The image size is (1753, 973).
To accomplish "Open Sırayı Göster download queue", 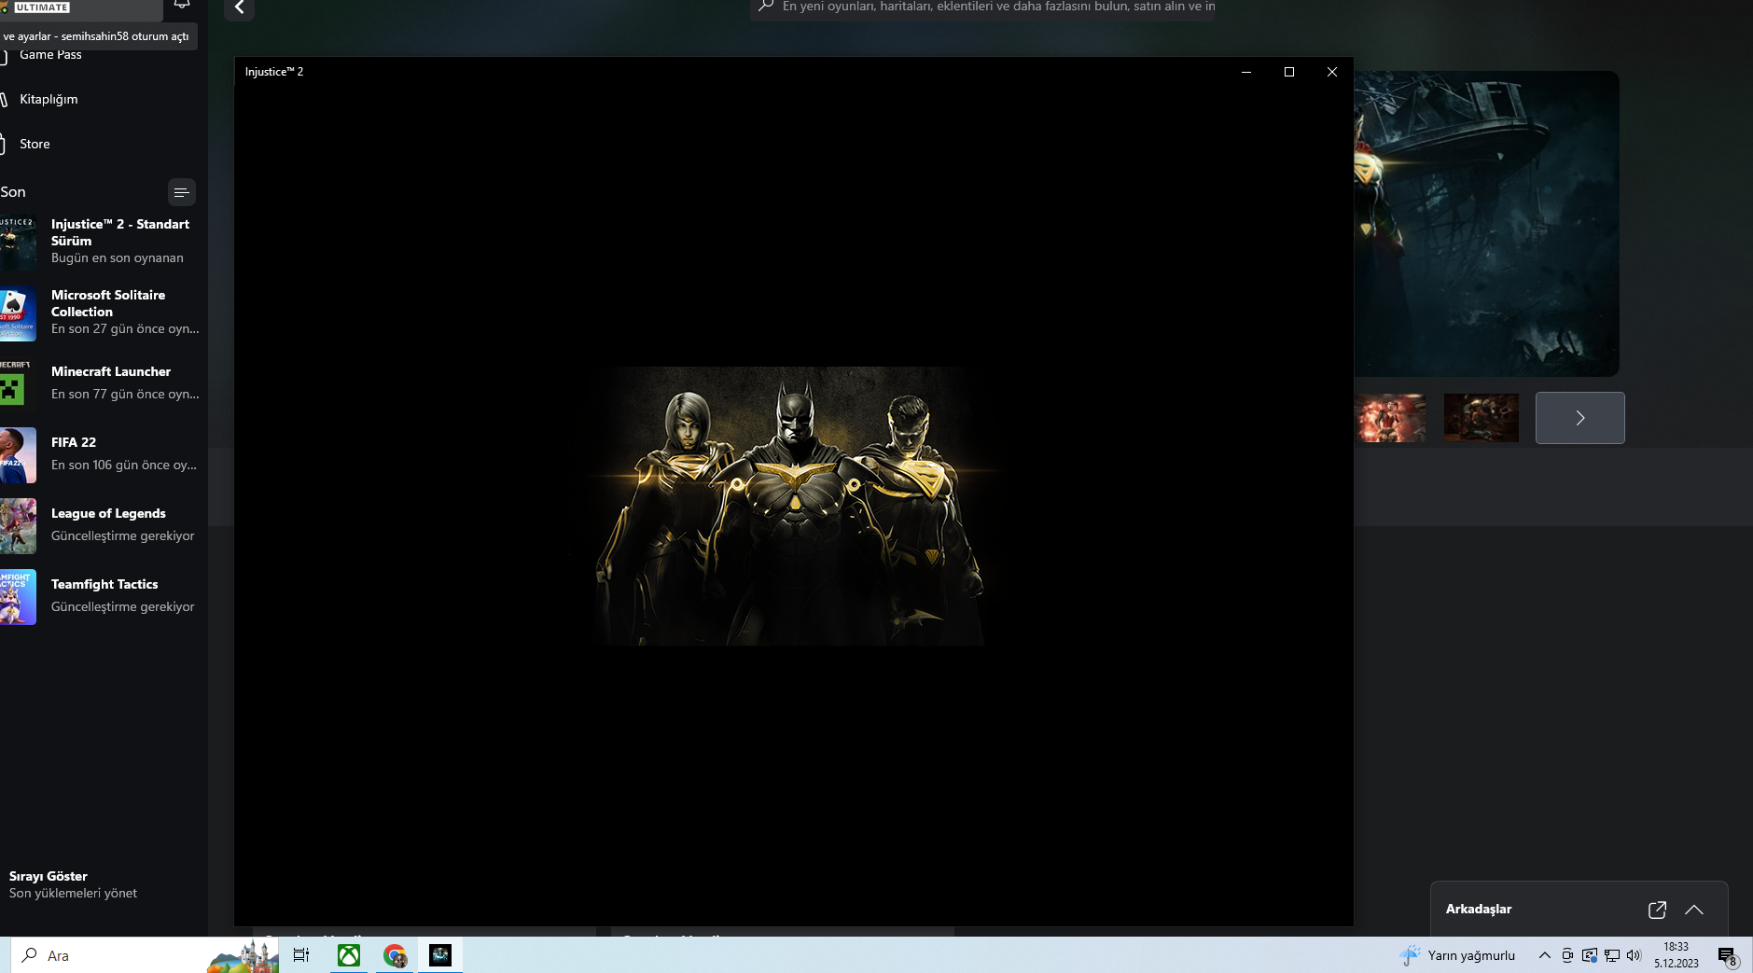I will point(73,884).
